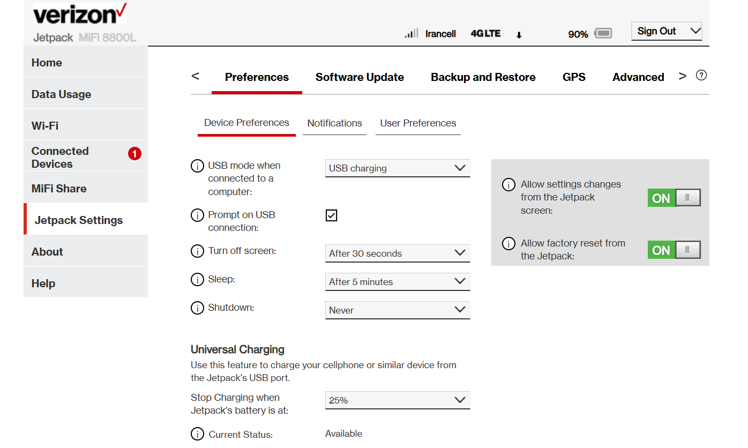Click info icon beside USB mode setting
The width and height of the screenshot is (748, 448).
click(197, 166)
